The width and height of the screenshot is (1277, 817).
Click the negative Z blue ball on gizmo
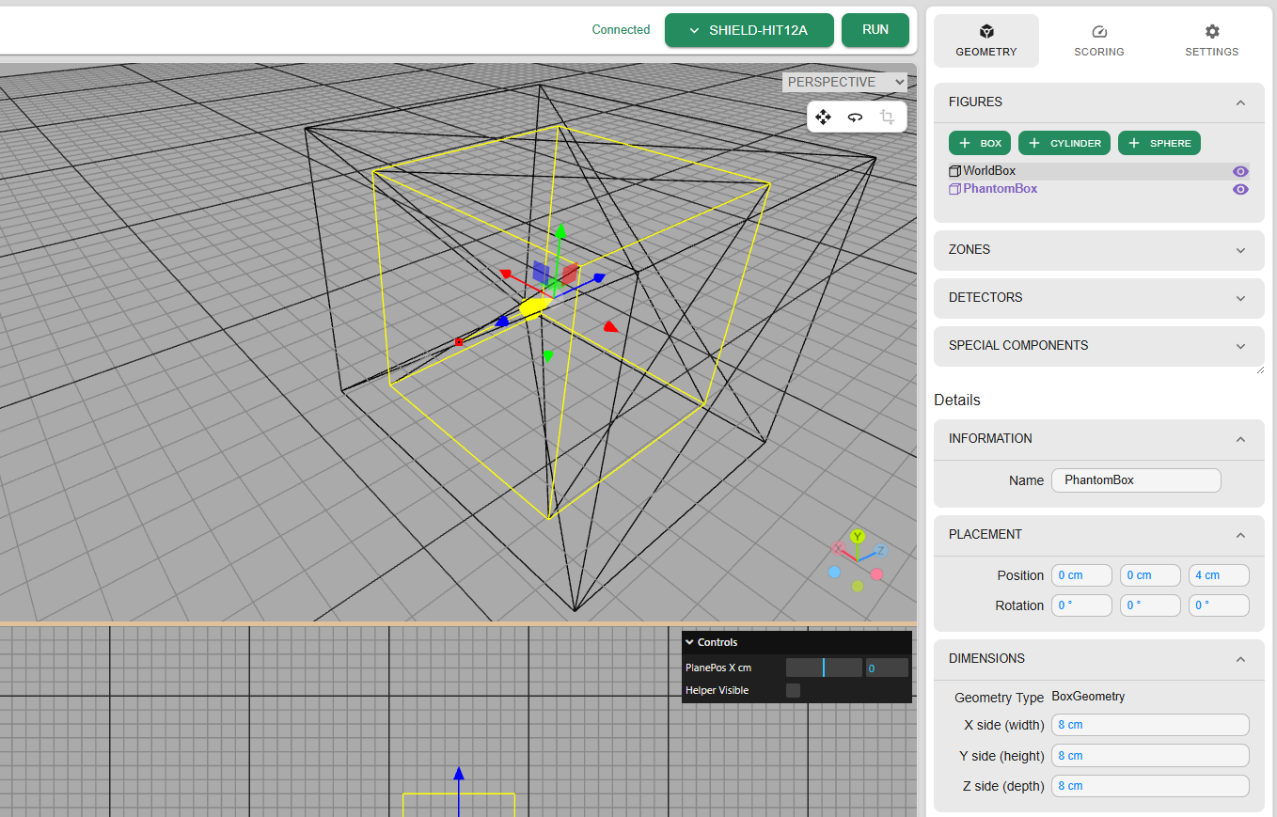click(834, 572)
